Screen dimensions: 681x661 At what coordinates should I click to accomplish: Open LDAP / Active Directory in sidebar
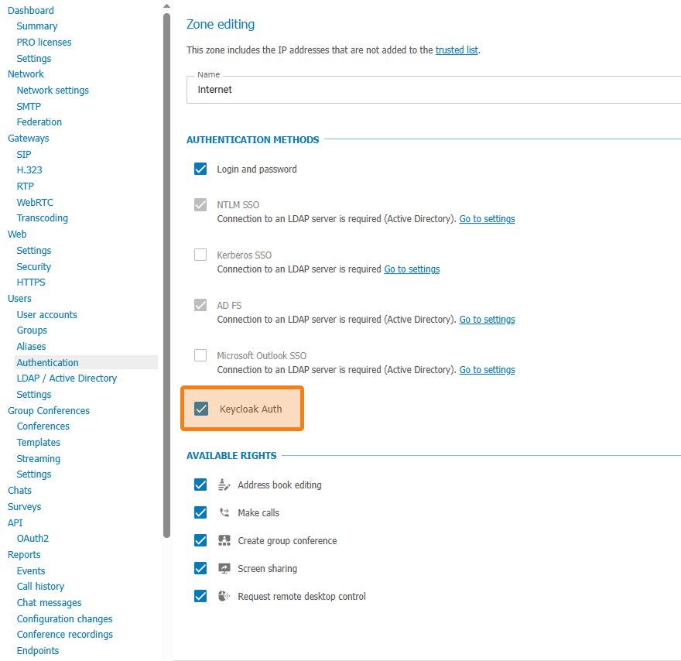click(67, 378)
